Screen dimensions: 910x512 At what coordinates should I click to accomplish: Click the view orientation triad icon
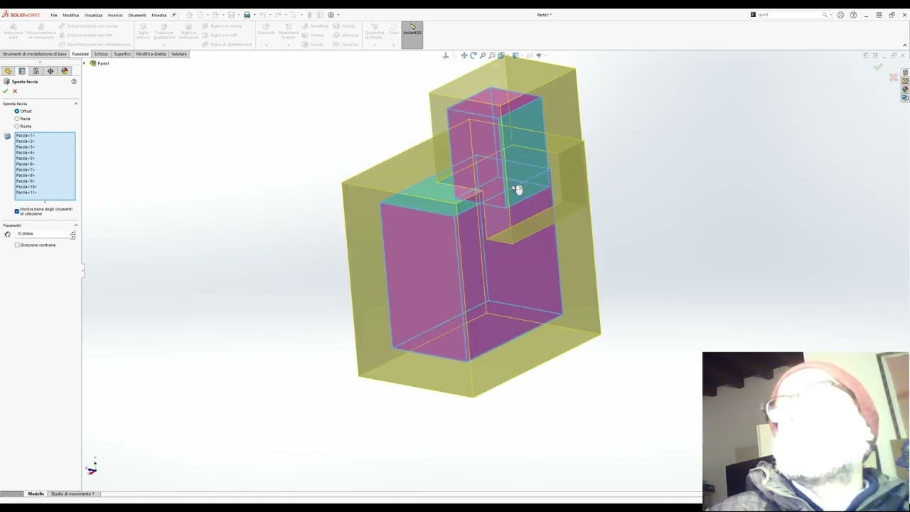[x=446, y=55]
